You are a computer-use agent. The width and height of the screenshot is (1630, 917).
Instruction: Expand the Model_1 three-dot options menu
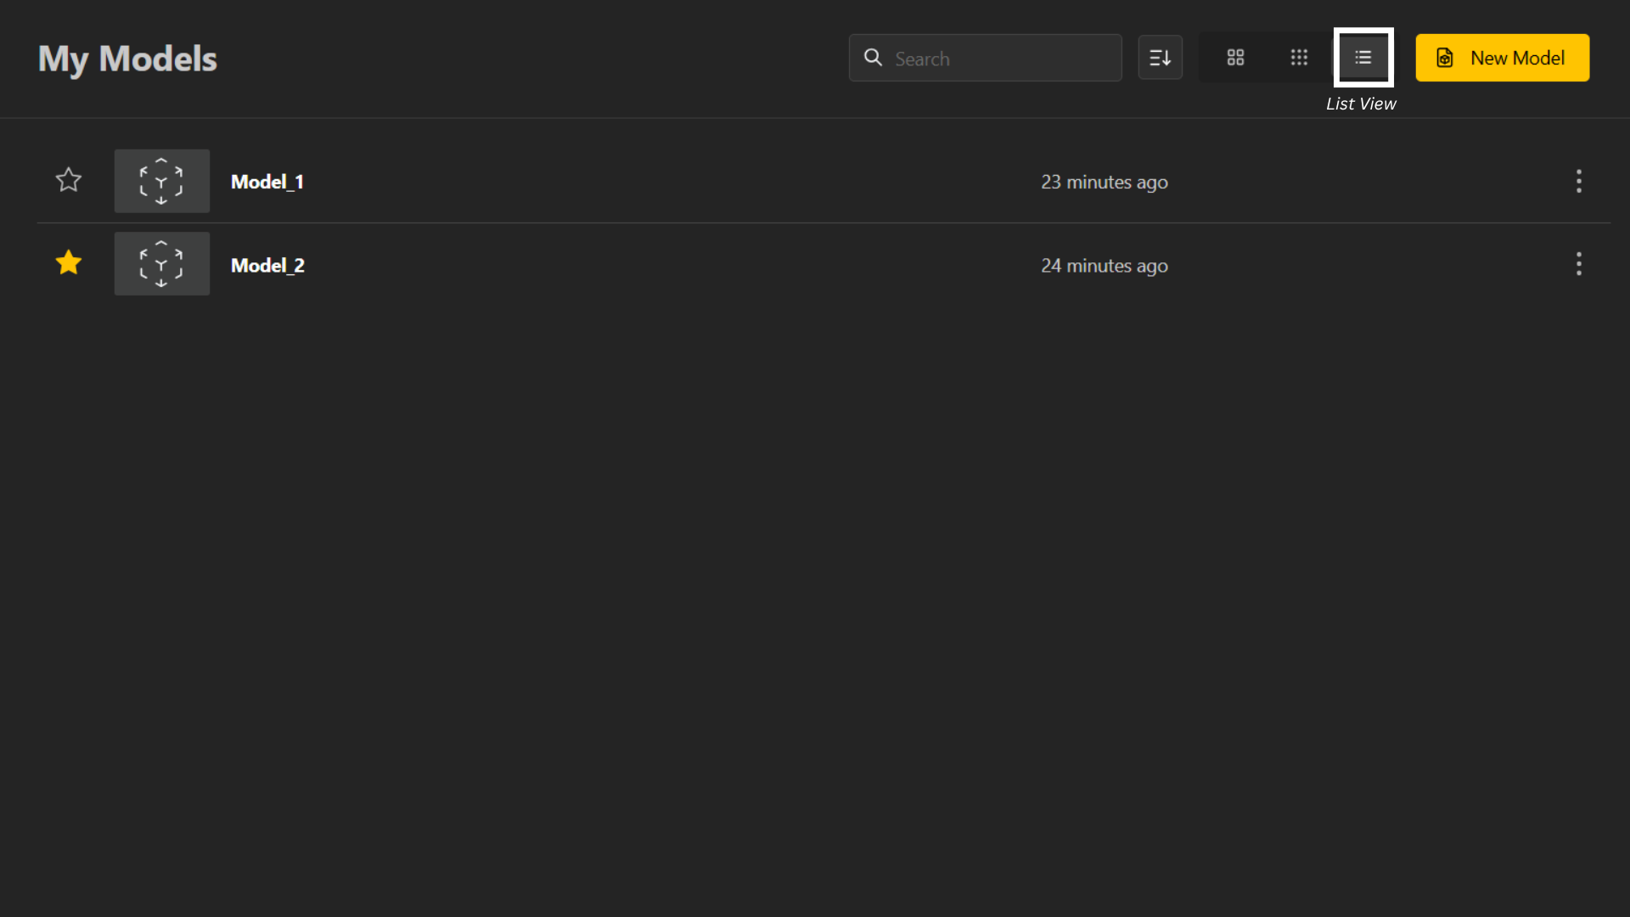point(1578,181)
